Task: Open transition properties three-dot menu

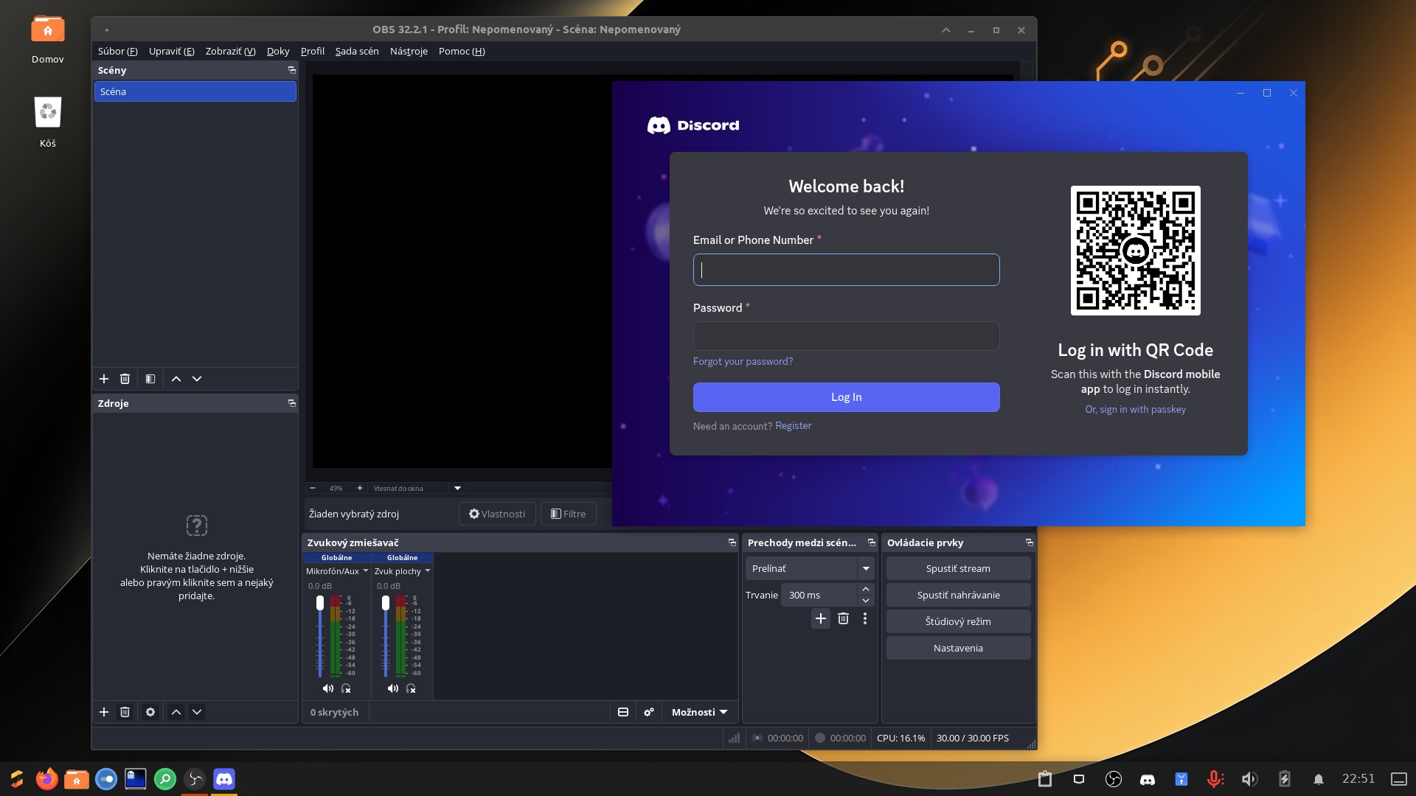Action: click(865, 618)
